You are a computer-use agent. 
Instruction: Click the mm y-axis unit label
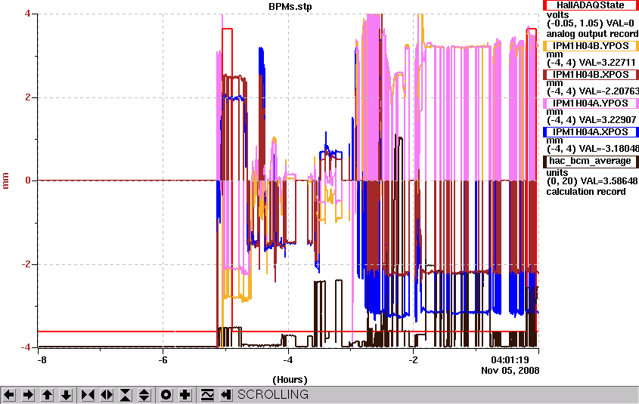pyautogui.click(x=6, y=180)
